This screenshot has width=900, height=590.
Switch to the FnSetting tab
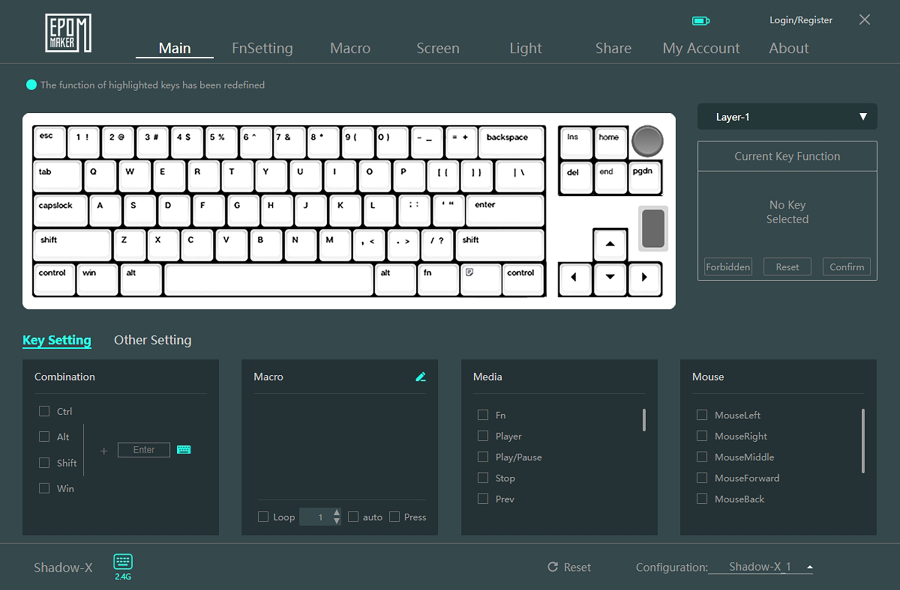262,48
